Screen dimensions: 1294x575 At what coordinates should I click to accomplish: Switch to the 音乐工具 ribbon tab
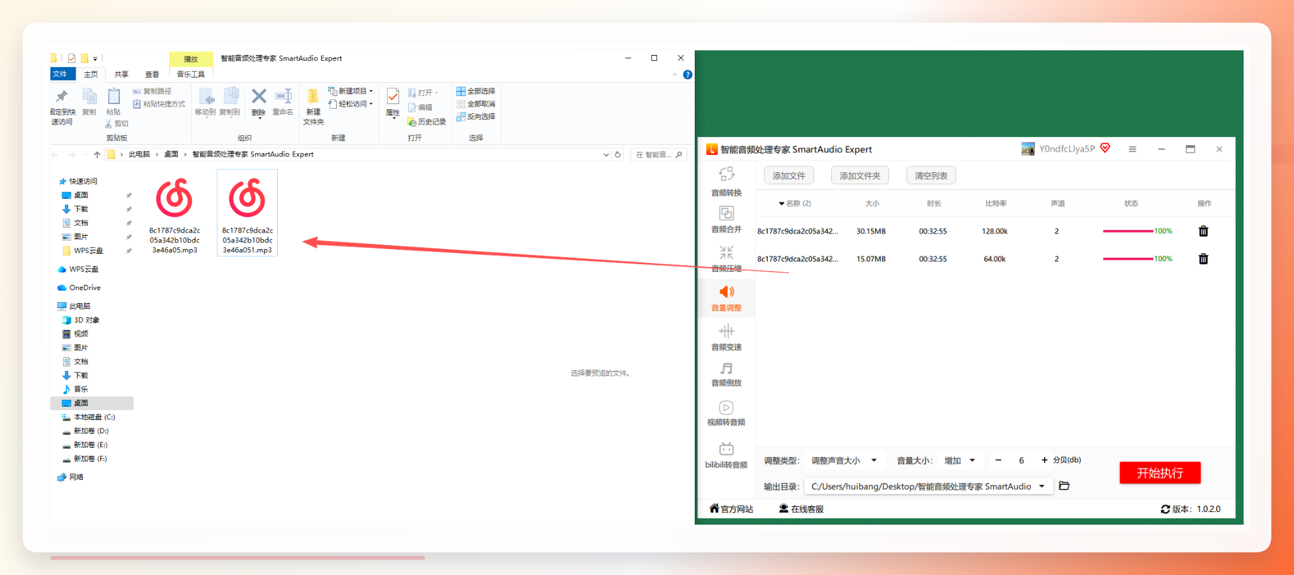[191, 74]
